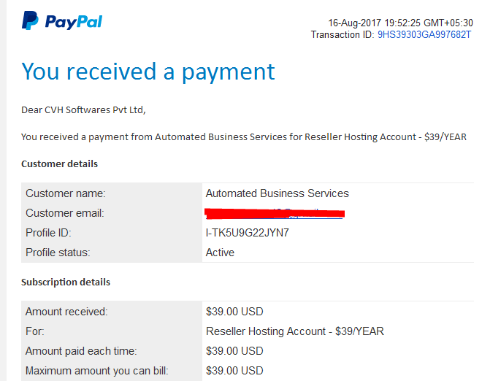The image size is (482, 381).
Task: Click the 'You received a payment' heading
Action: [x=148, y=72]
